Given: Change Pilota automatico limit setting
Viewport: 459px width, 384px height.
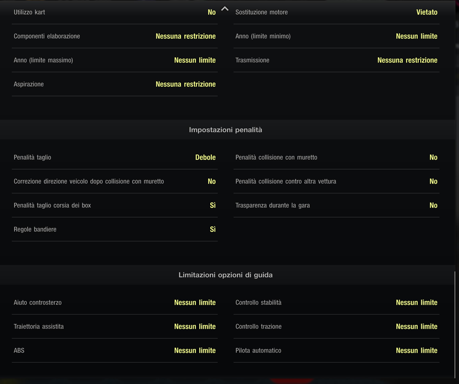Looking at the screenshot, I should pyautogui.click(x=416, y=350).
